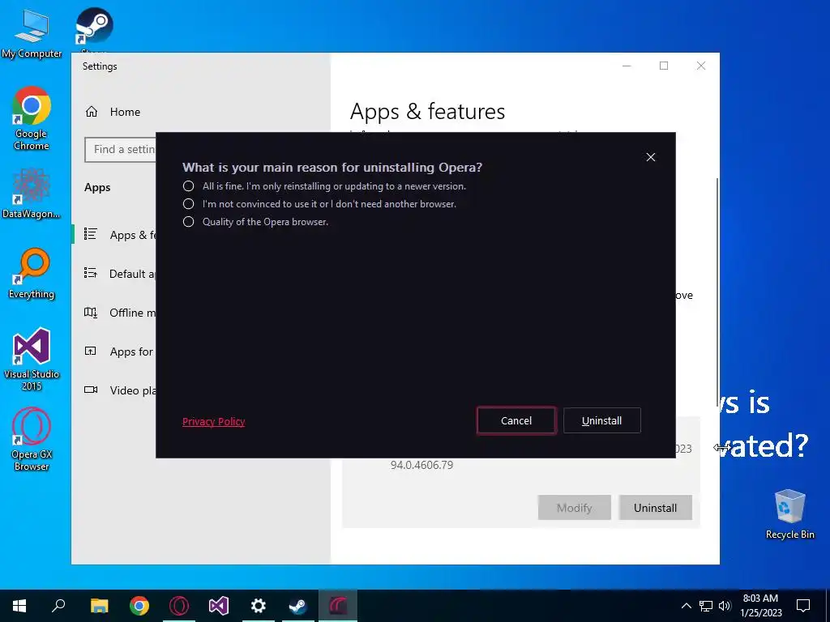Open Video playback sidebar item
This screenshot has height=622, width=830.
[120, 390]
